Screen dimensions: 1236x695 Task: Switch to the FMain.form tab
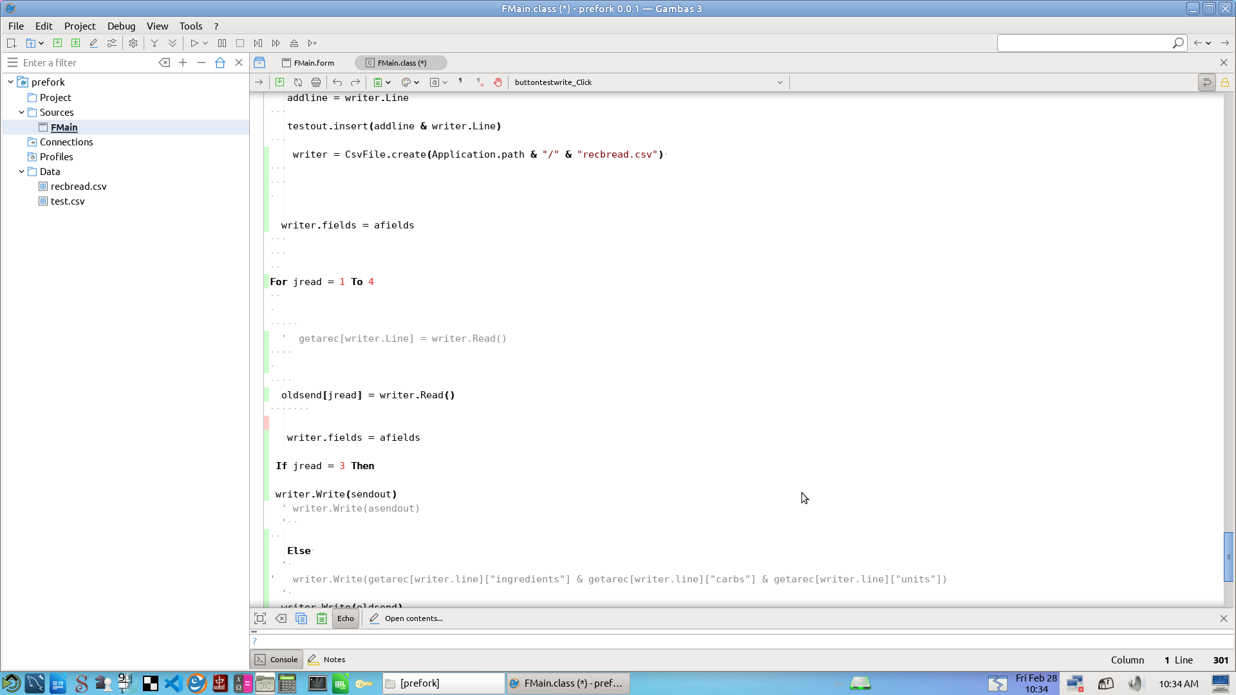coord(308,62)
